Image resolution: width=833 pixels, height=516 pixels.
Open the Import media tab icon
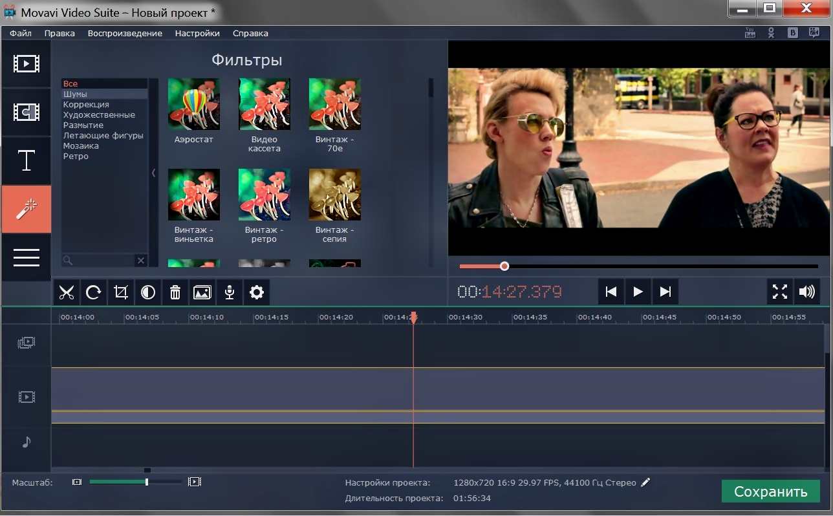tap(27, 63)
